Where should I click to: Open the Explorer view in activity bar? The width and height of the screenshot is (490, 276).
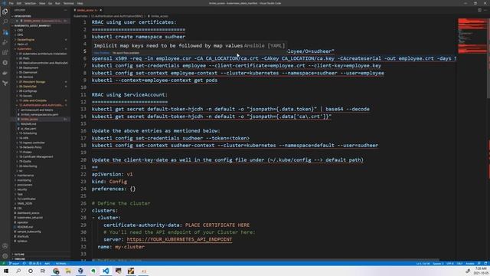[5, 11]
